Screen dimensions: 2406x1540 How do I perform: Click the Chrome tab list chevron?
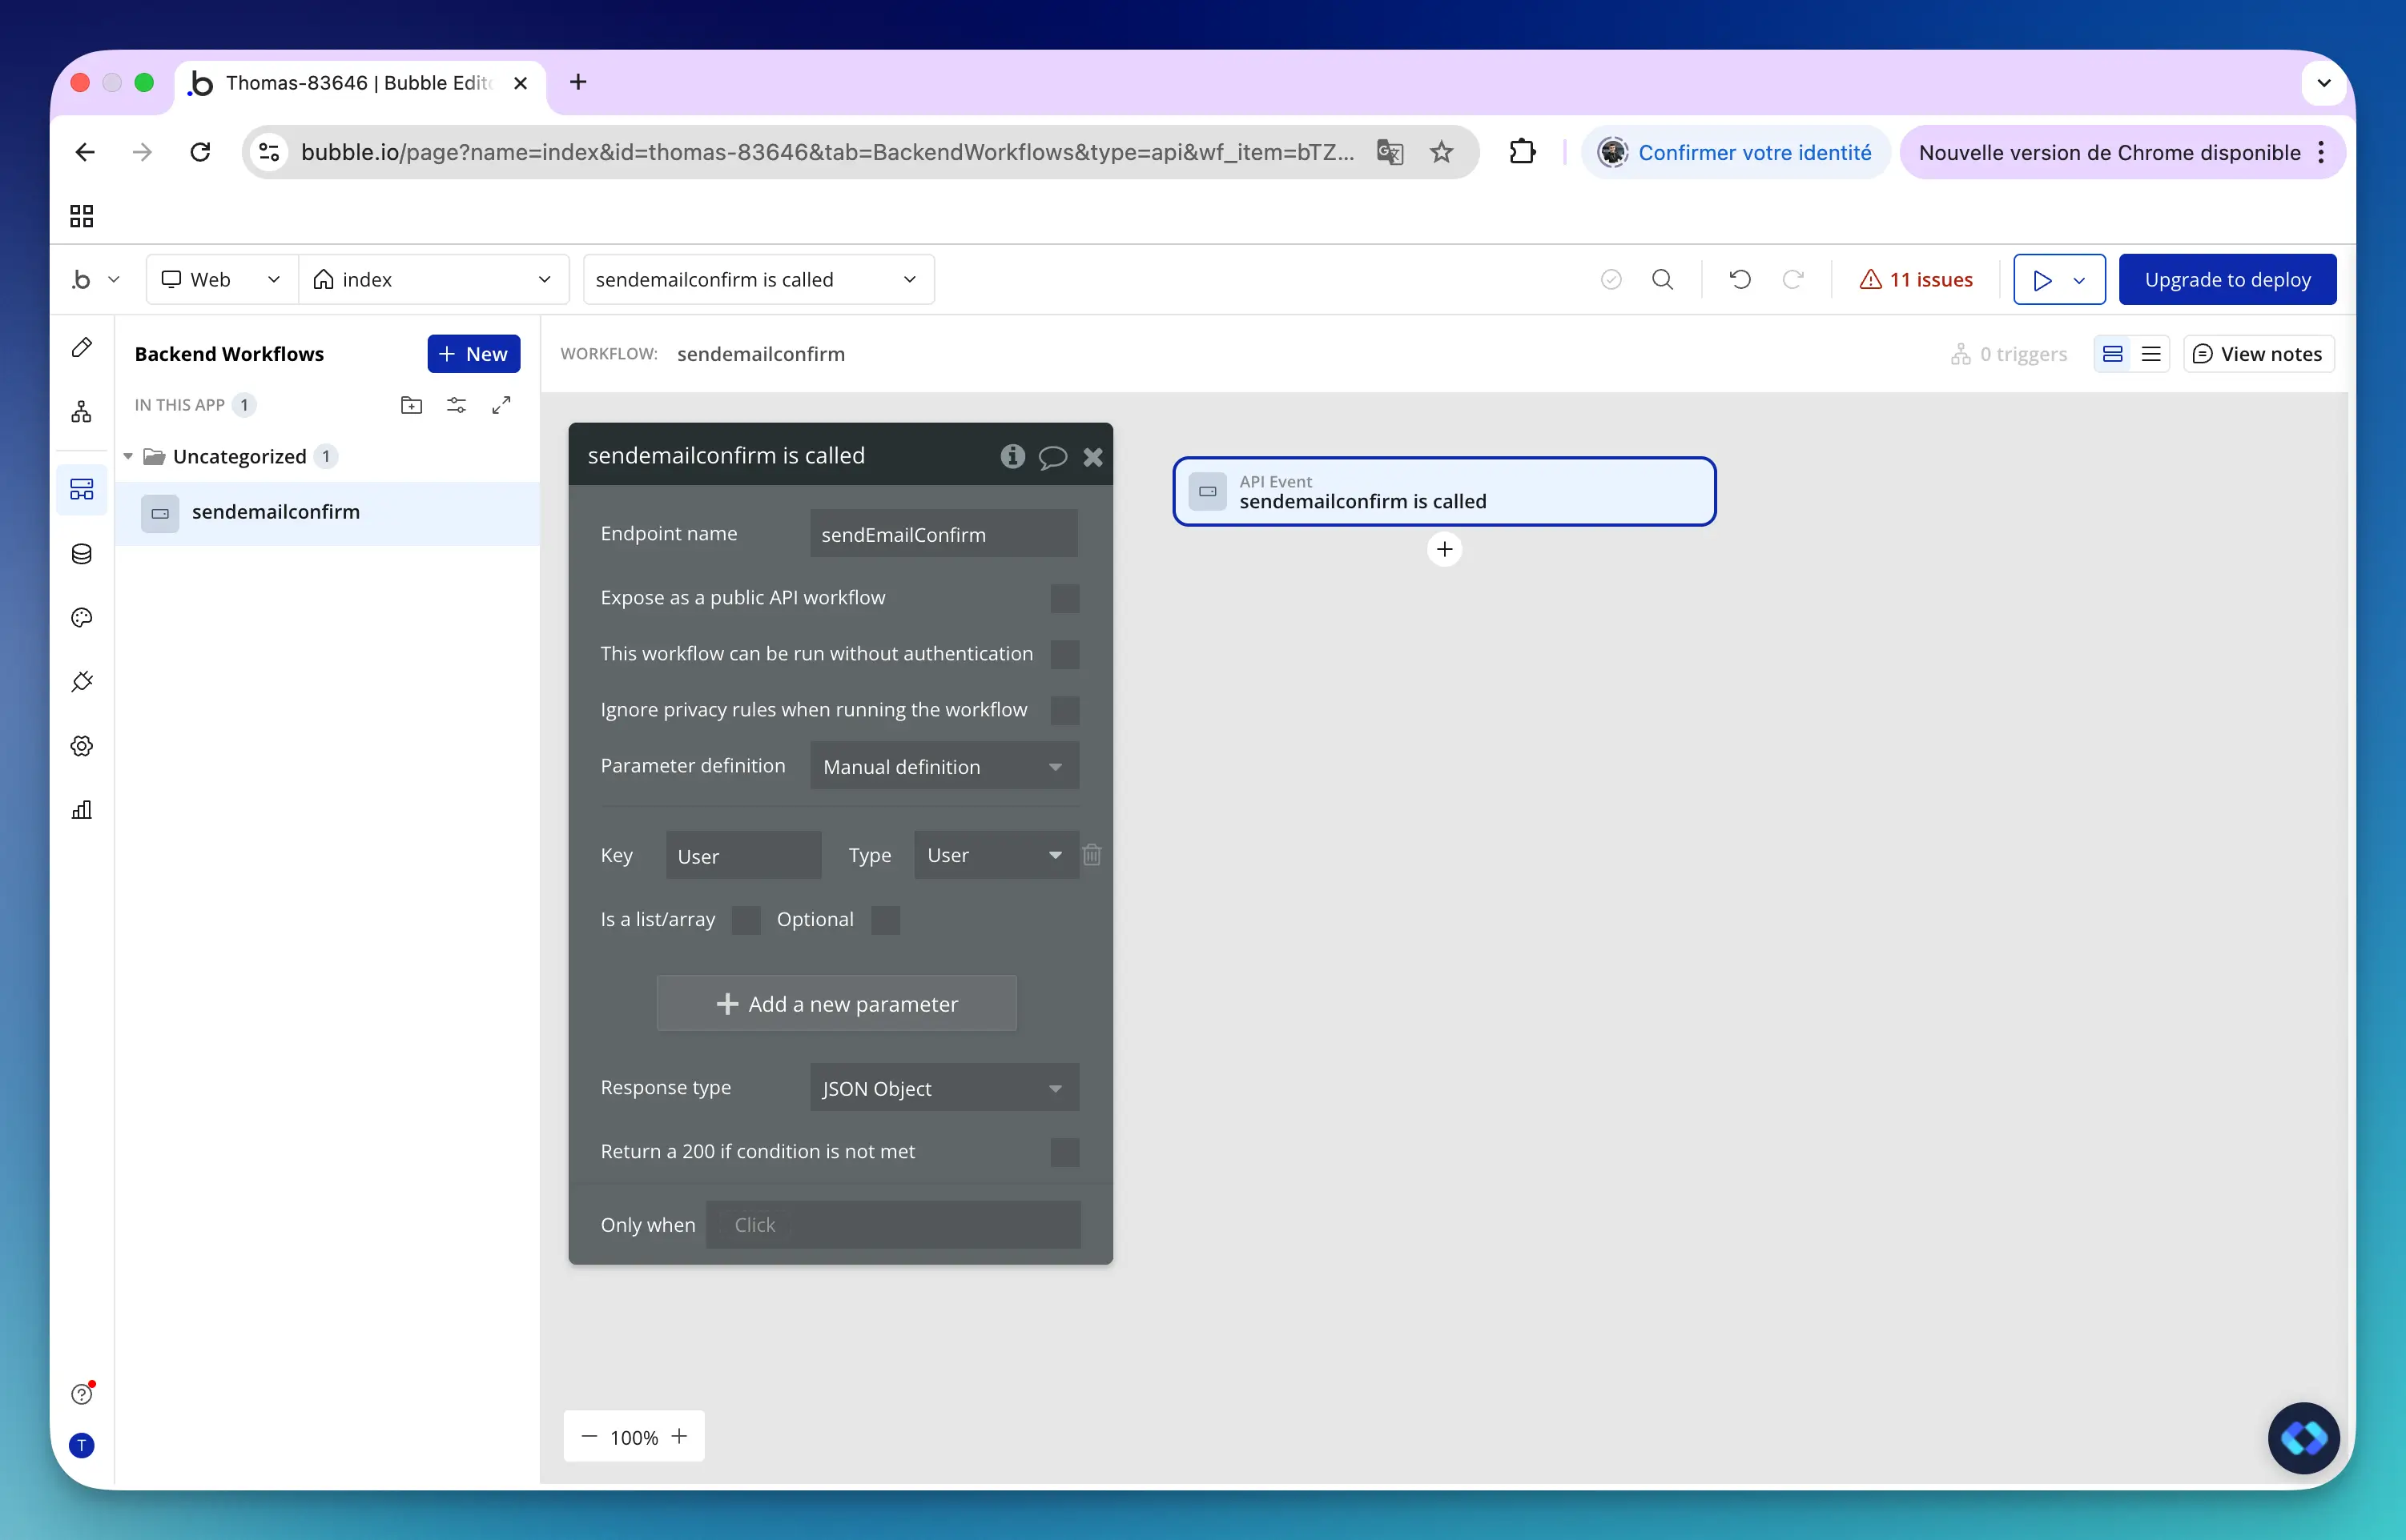[2324, 83]
